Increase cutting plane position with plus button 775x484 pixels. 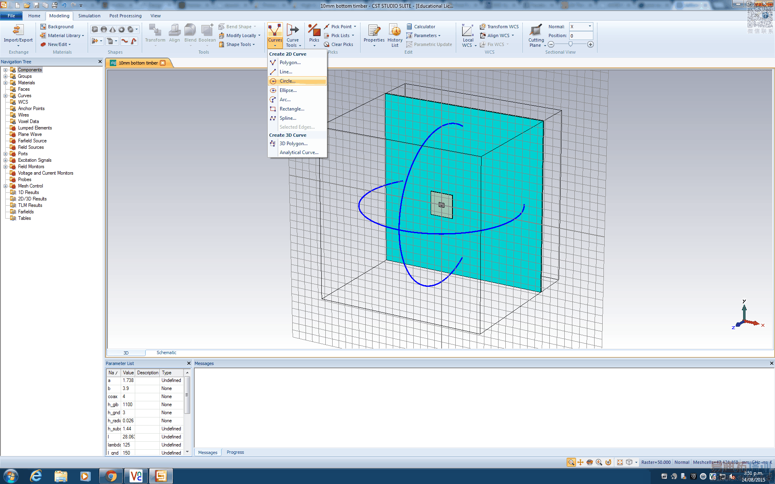[591, 44]
